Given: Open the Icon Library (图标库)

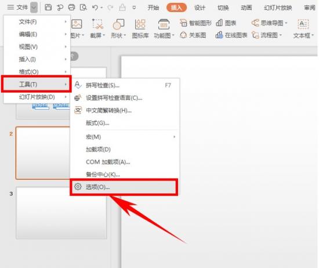Looking at the screenshot, I should pos(140,28).
